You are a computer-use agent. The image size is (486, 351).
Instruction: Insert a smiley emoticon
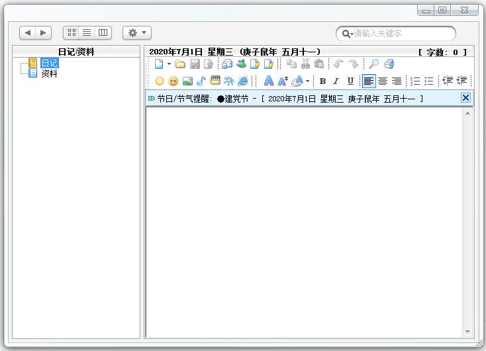tap(173, 81)
